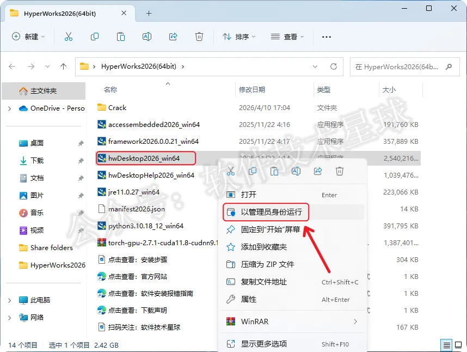Click the Rename icon in the context menu
467x352 pixels.
click(x=296, y=171)
